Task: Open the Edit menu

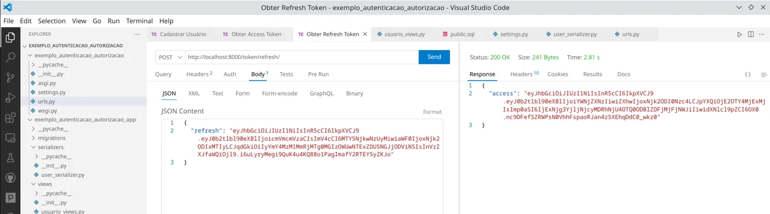Action: click(x=26, y=21)
